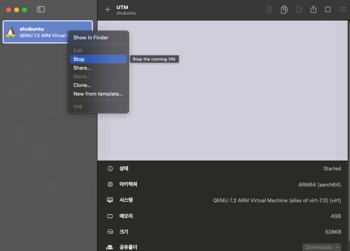
Task: Click the stop square icon in toolbar
Action: tap(328, 9)
